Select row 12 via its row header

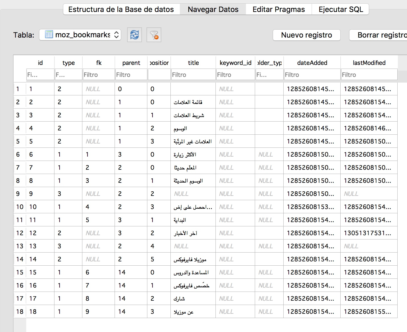click(x=20, y=233)
